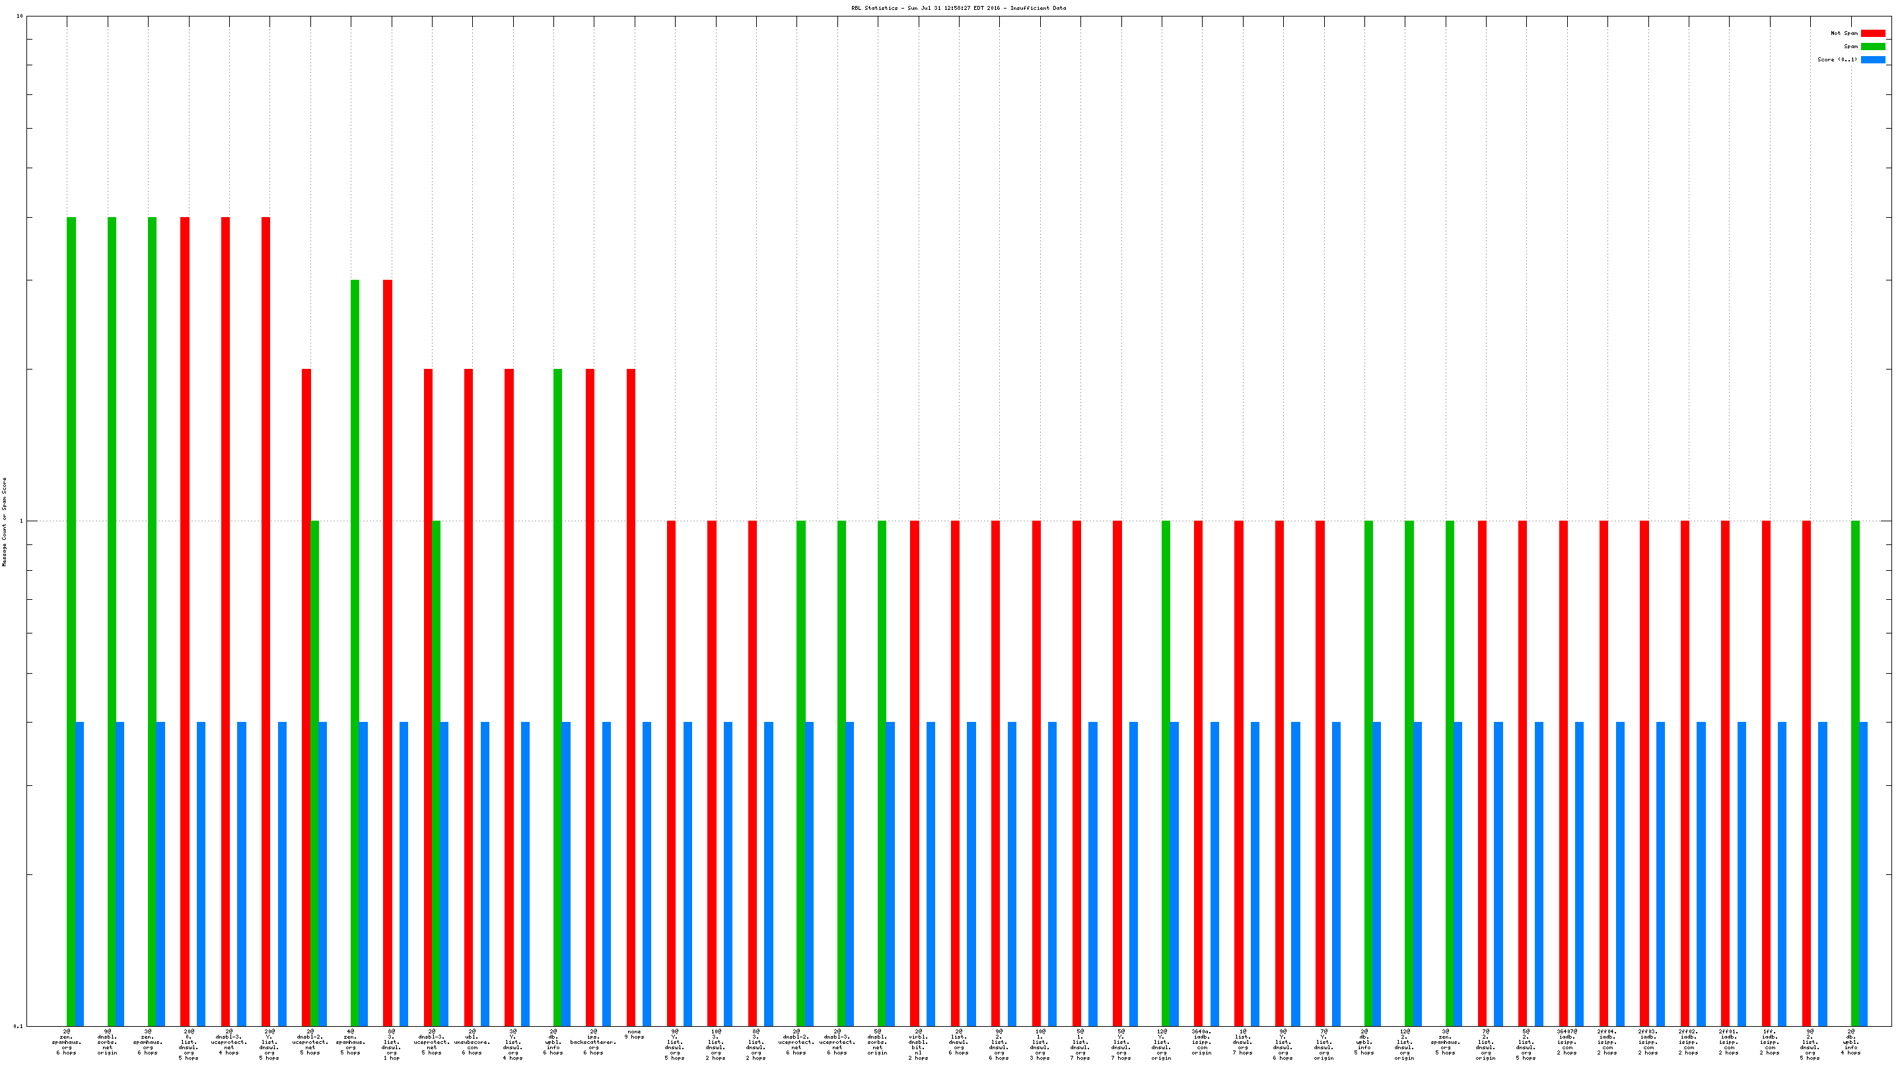Click the 9@ dnsbl.sorbs.net origin label

click(107, 1042)
